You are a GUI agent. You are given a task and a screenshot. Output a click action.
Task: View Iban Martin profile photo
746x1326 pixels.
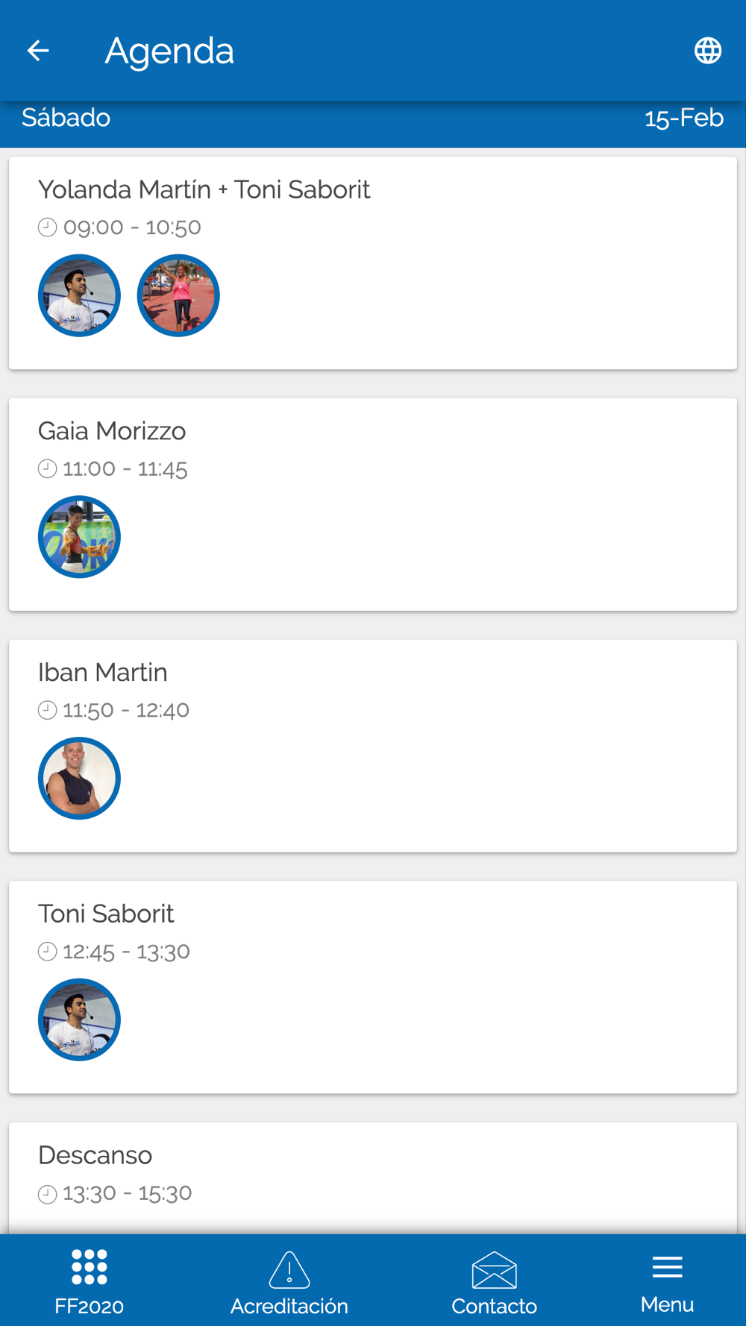79,779
